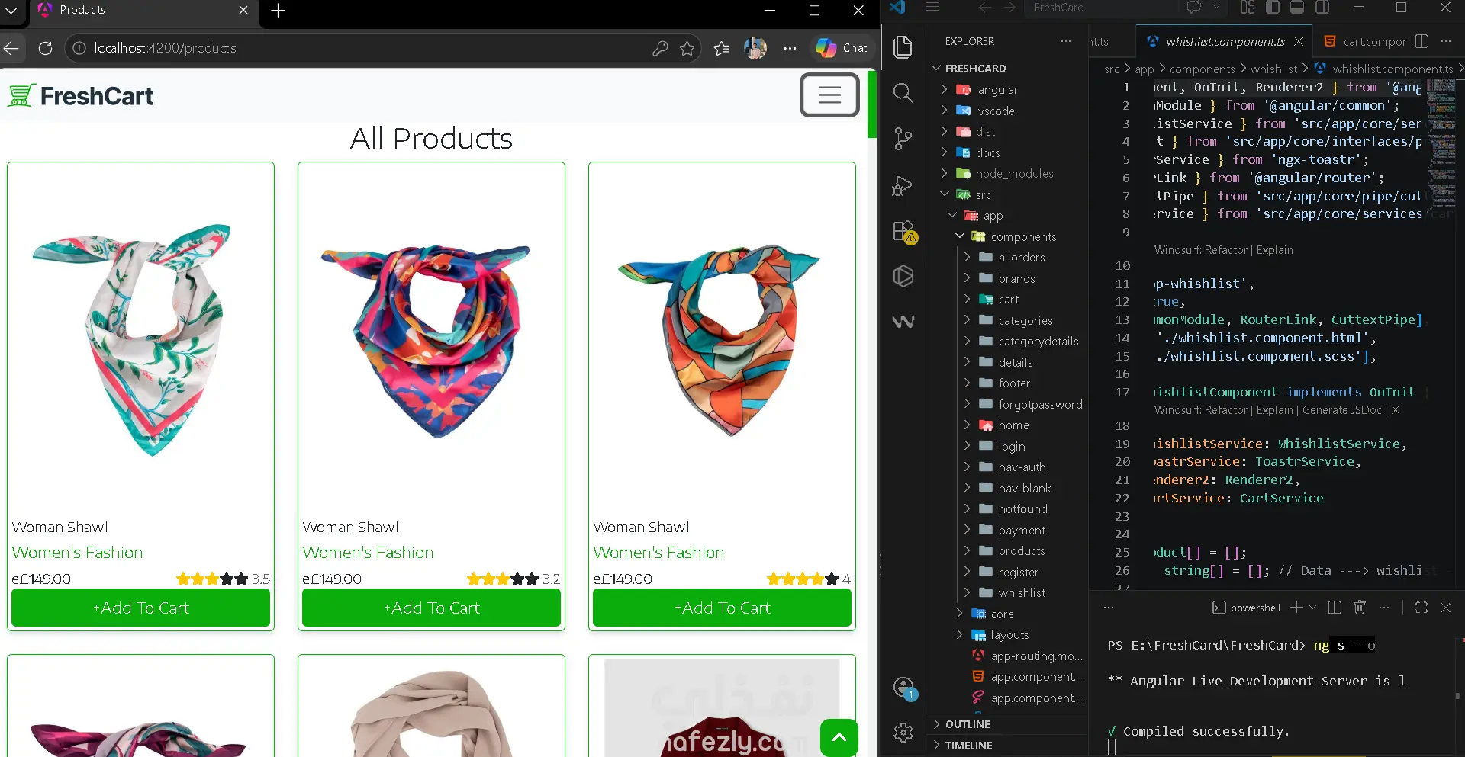
Task: Click the scroll-to-top green arrow button
Action: (839, 737)
